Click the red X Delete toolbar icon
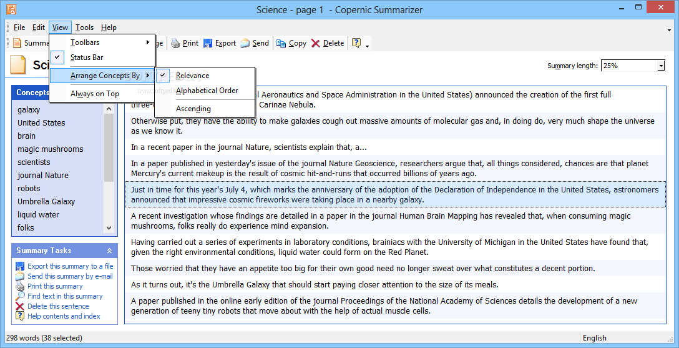This screenshot has height=348, width=679. [x=316, y=43]
